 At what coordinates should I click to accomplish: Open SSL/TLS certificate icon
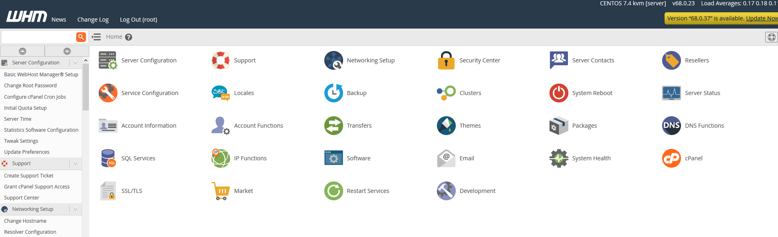pyautogui.click(x=108, y=191)
